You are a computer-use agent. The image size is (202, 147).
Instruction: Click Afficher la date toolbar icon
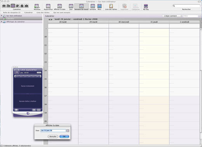(x=59, y=6)
